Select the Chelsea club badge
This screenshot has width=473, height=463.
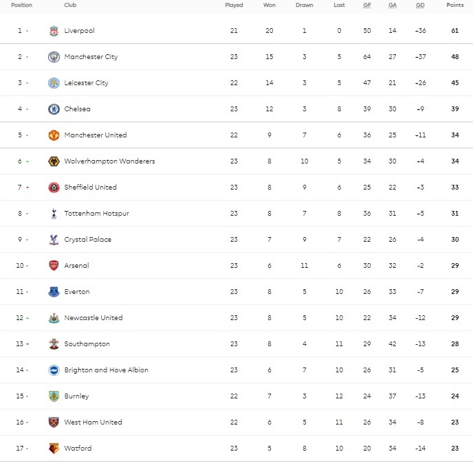[54, 109]
